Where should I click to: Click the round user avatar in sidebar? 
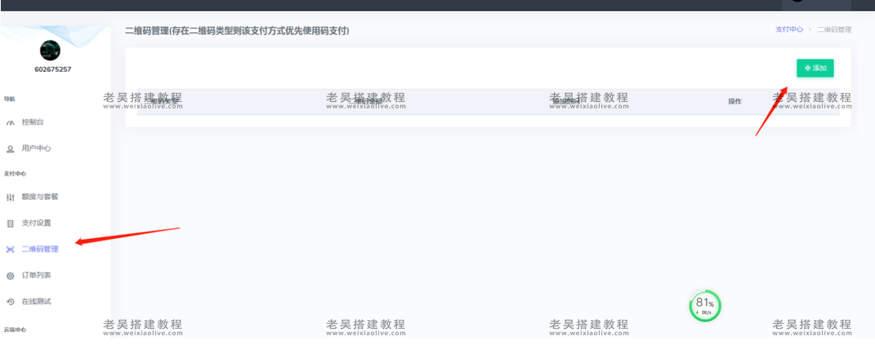(50, 51)
